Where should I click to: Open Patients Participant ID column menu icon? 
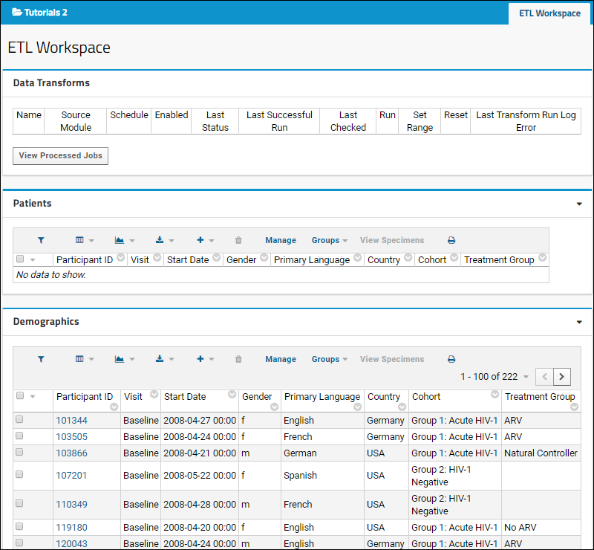tap(120, 258)
